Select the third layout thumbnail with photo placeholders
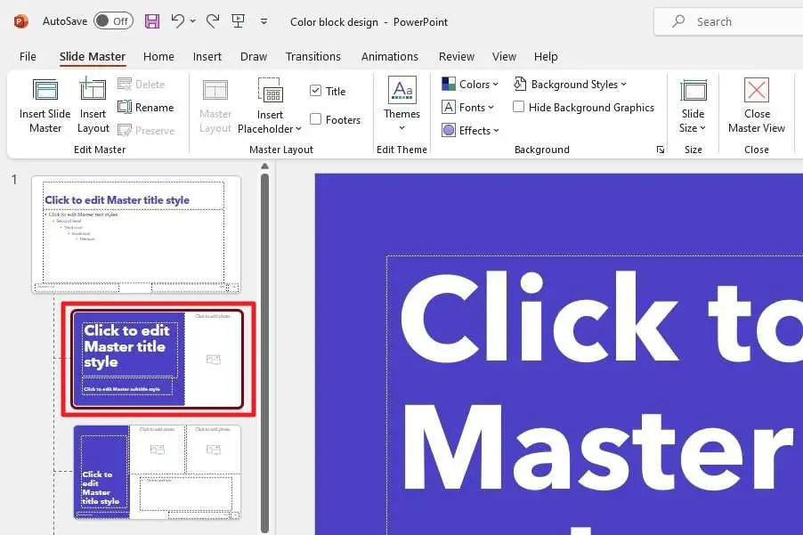803x535 pixels. coord(158,472)
